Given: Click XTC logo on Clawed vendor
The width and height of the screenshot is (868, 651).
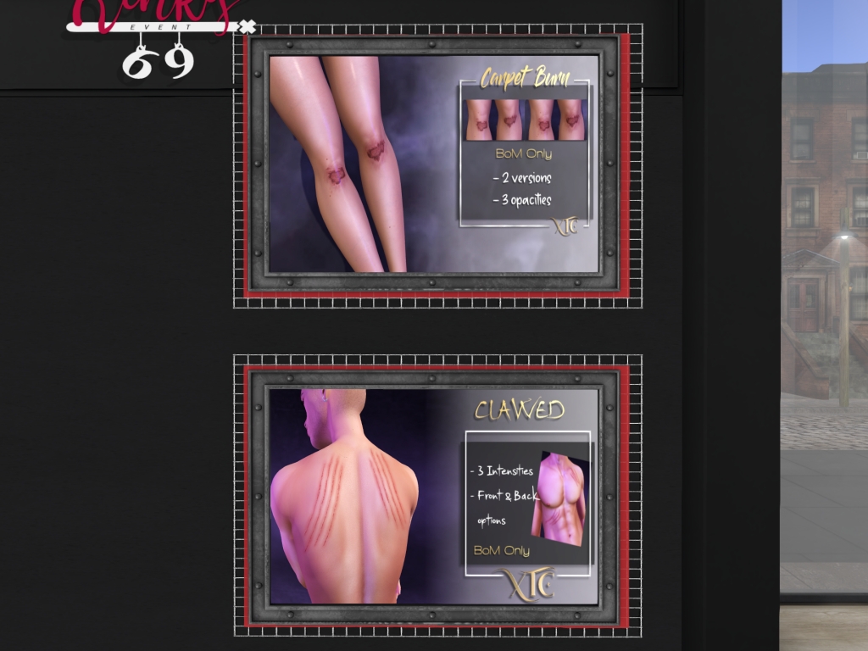Looking at the screenshot, I should coord(527,584).
